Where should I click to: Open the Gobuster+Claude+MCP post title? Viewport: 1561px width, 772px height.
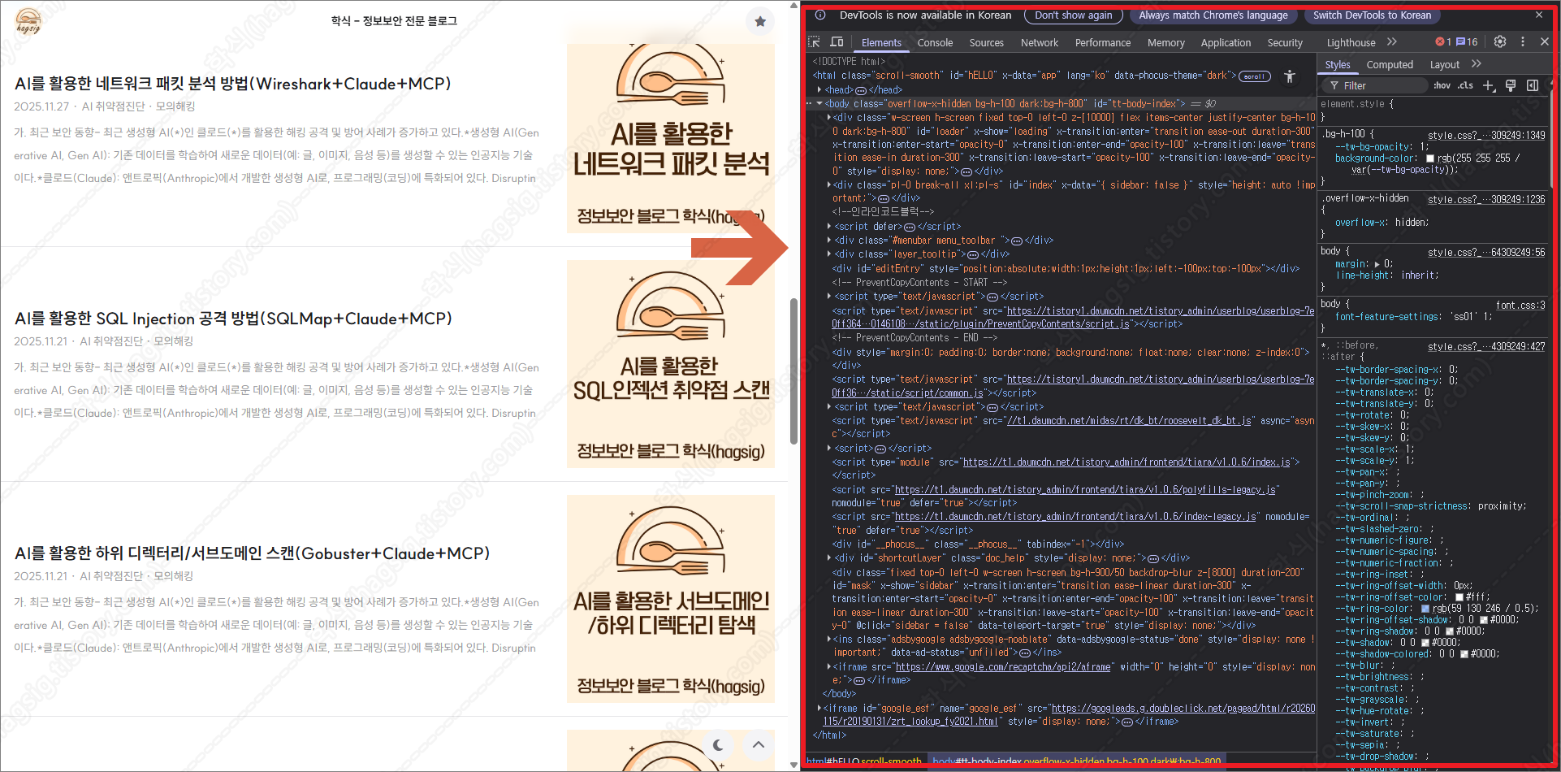pos(253,553)
